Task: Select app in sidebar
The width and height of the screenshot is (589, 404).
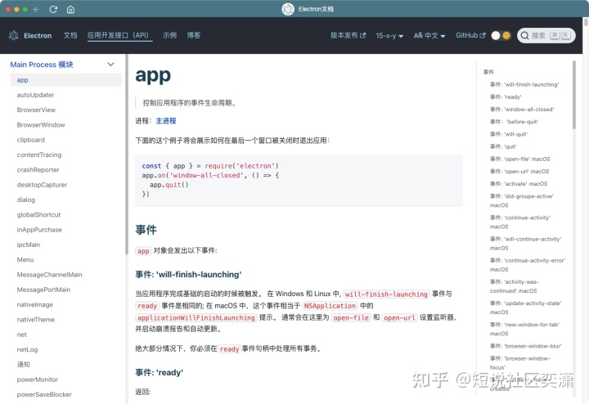Action: coord(65,80)
